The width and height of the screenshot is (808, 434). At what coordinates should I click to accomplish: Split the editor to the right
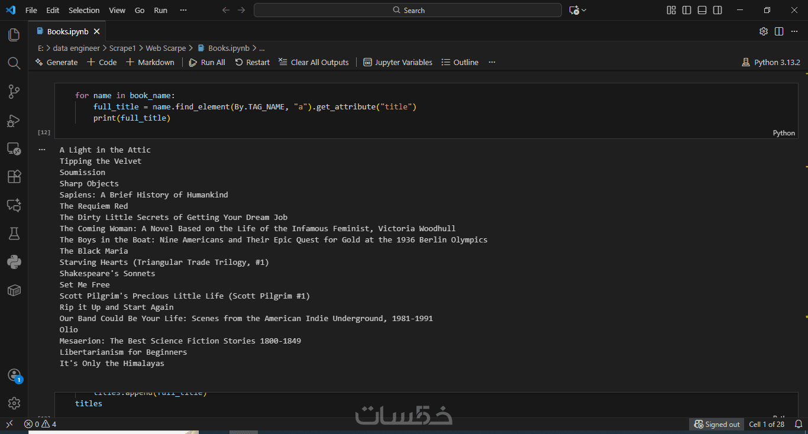pyautogui.click(x=779, y=31)
